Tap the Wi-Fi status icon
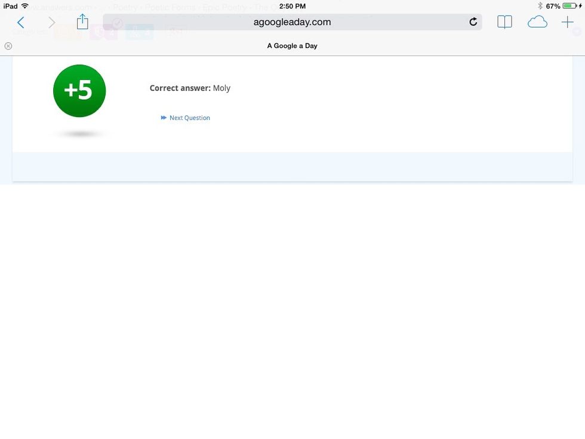Screen dimensions: 585x439 (24, 6)
